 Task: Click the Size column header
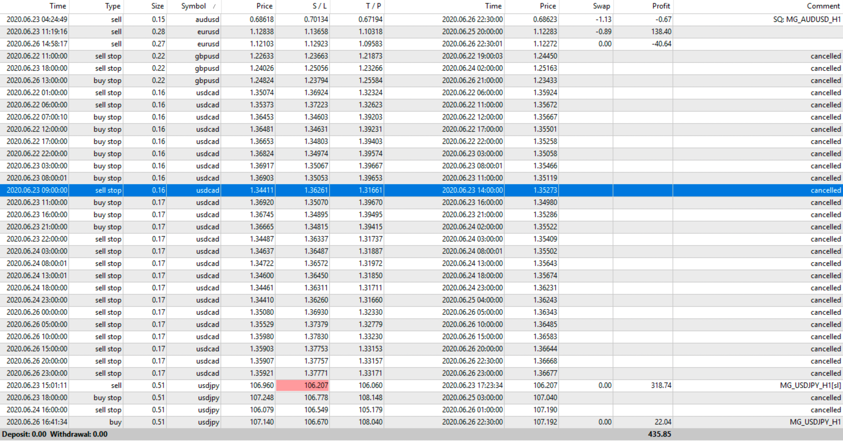pyautogui.click(x=157, y=6)
